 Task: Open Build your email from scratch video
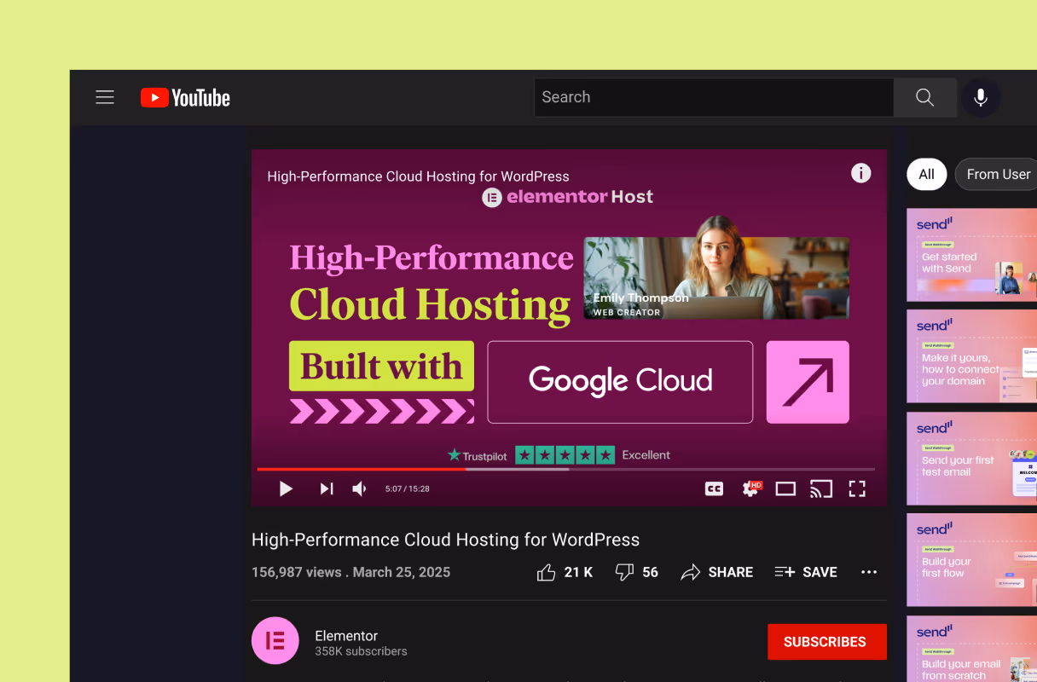click(x=971, y=649)
